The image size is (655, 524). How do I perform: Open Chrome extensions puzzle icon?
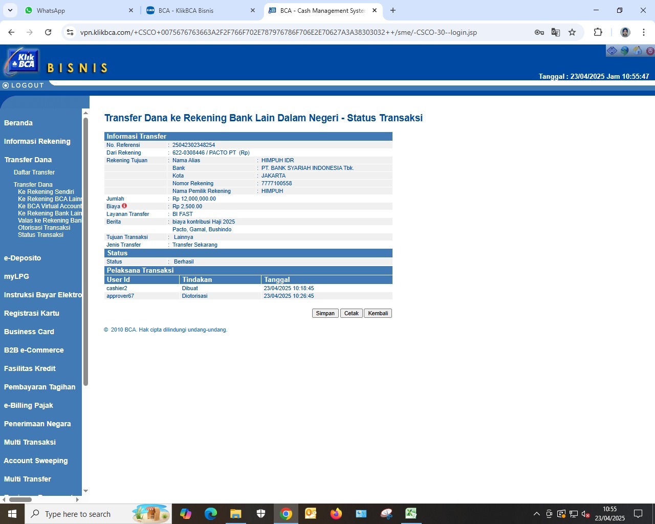(x=598, y=32)
